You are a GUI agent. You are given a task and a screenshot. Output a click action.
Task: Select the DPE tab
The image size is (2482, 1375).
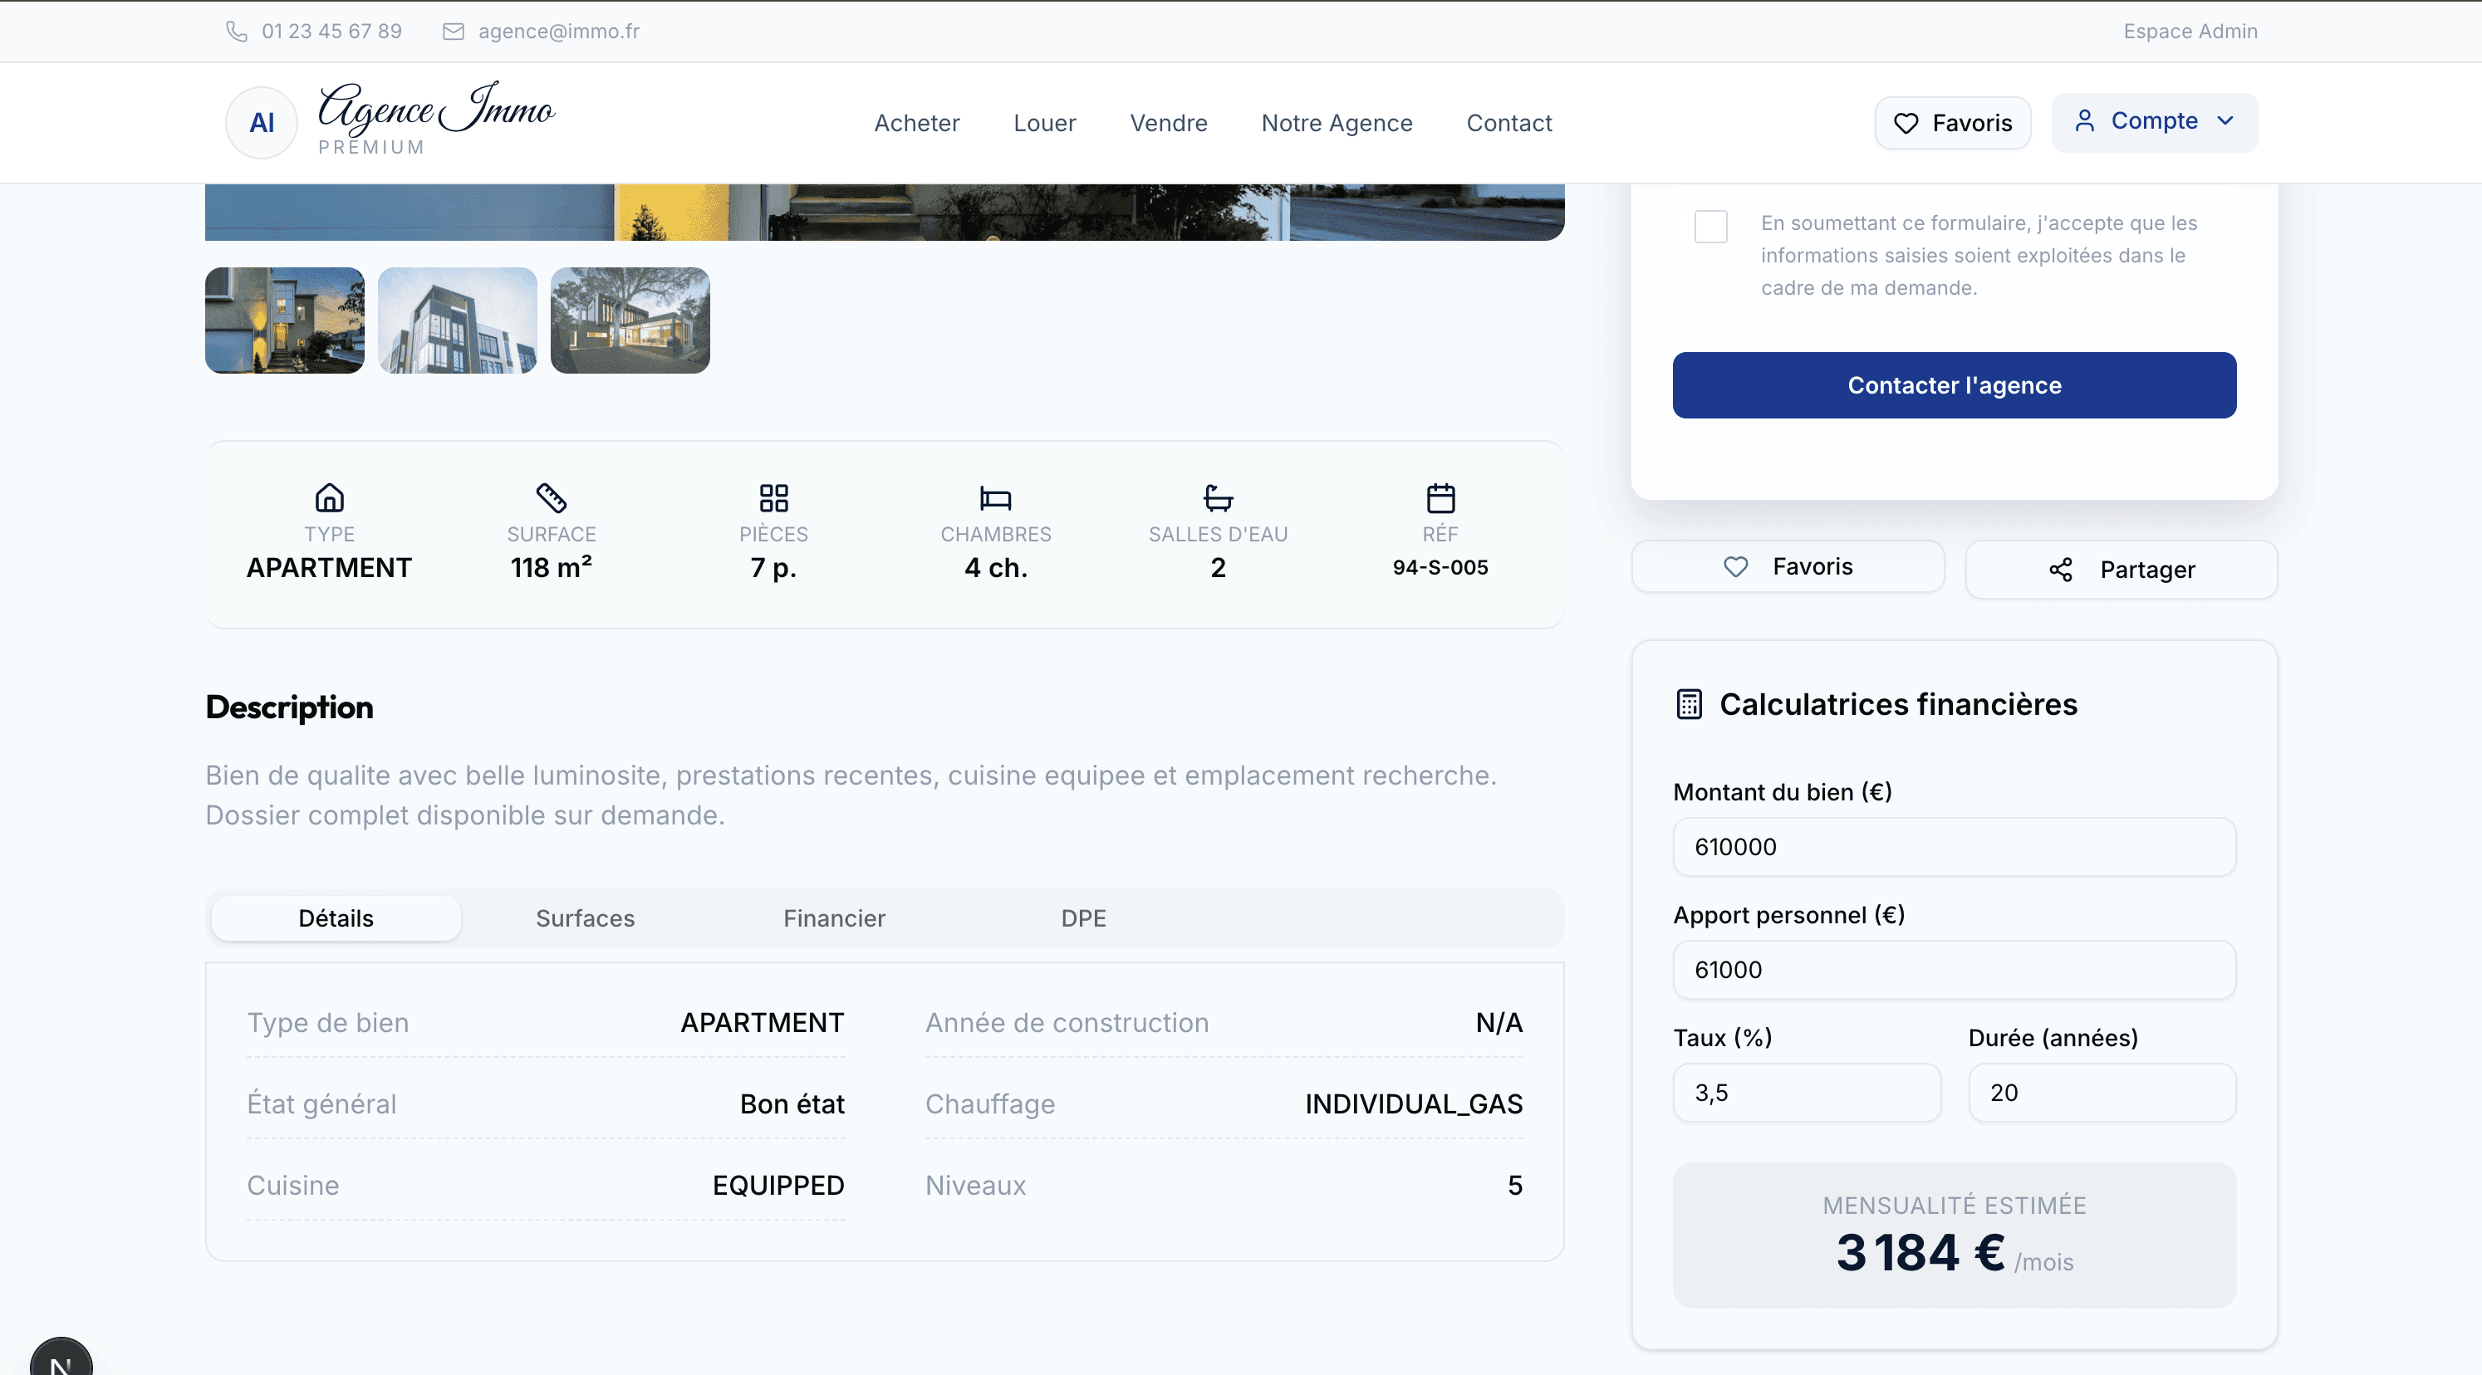pyautogui.click(x=1083, y=918)
